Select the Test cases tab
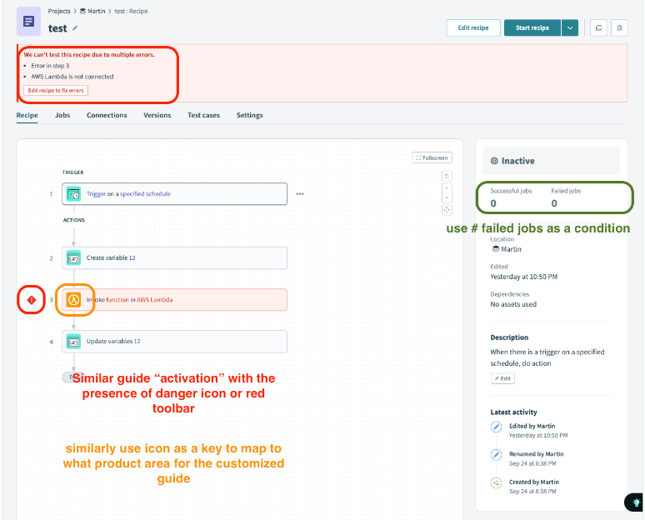Screen dimensions: 645x520 click(x=203, y=115)
